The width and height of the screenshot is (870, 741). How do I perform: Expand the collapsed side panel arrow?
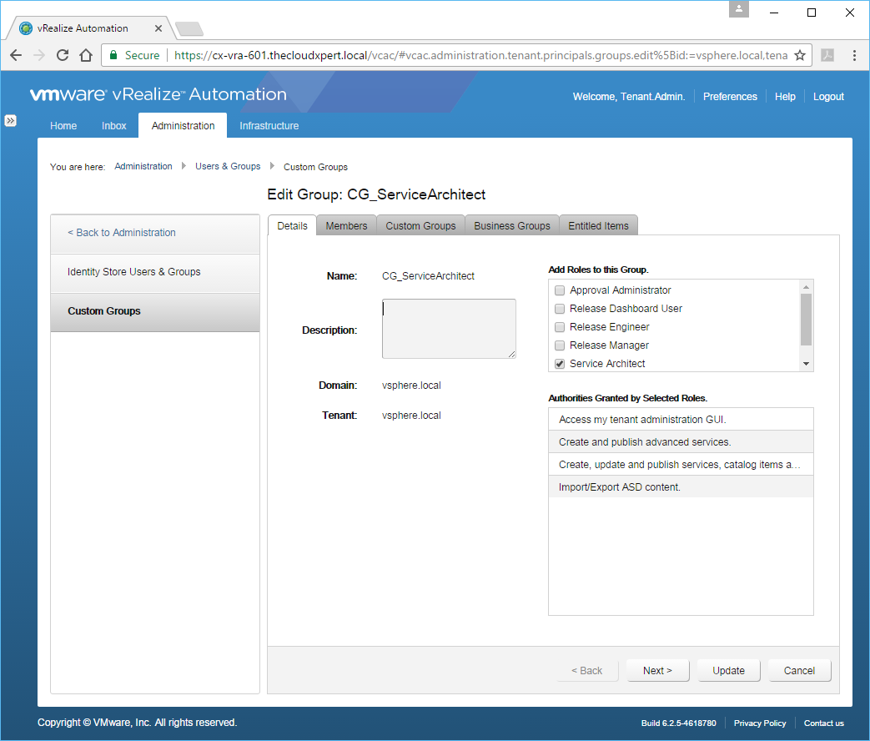tap(11, 120)
